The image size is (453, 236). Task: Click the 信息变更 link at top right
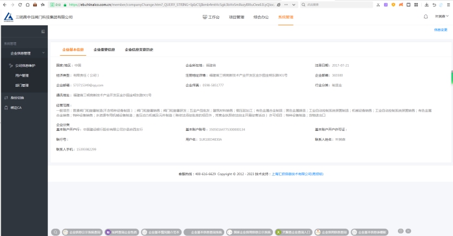click(x=441, y=30)
